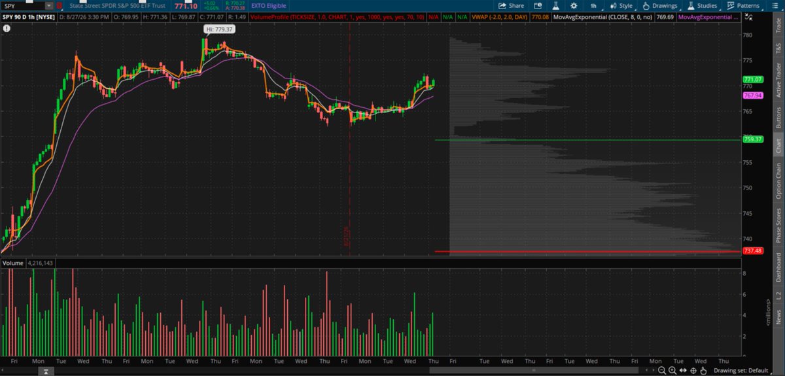Open the Active Trader side tab
785x376 pixels.
coord(778,79)
